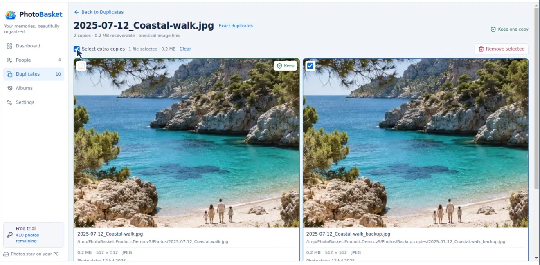
Task: Click the shield icon beside Keep one copy
Action: tap(493, 29)
